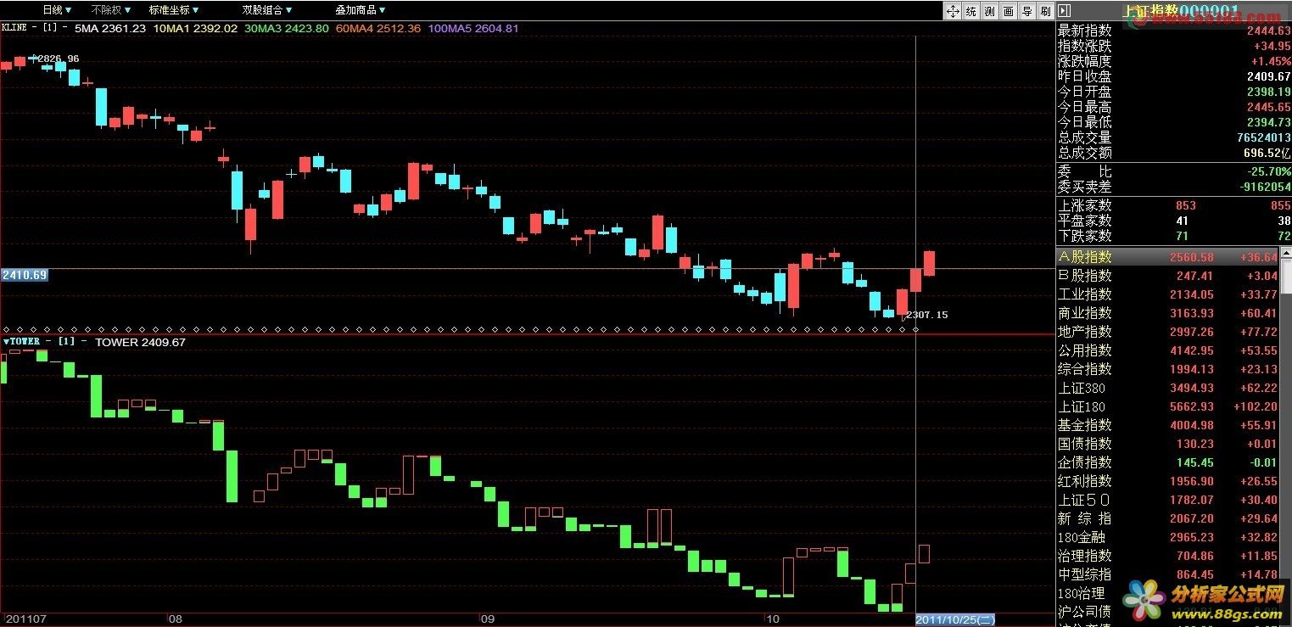Image resolution: width=1292 pixels, height=627 pixels.
Task: Select the 公用指数 row
Action: [1167, 350]
